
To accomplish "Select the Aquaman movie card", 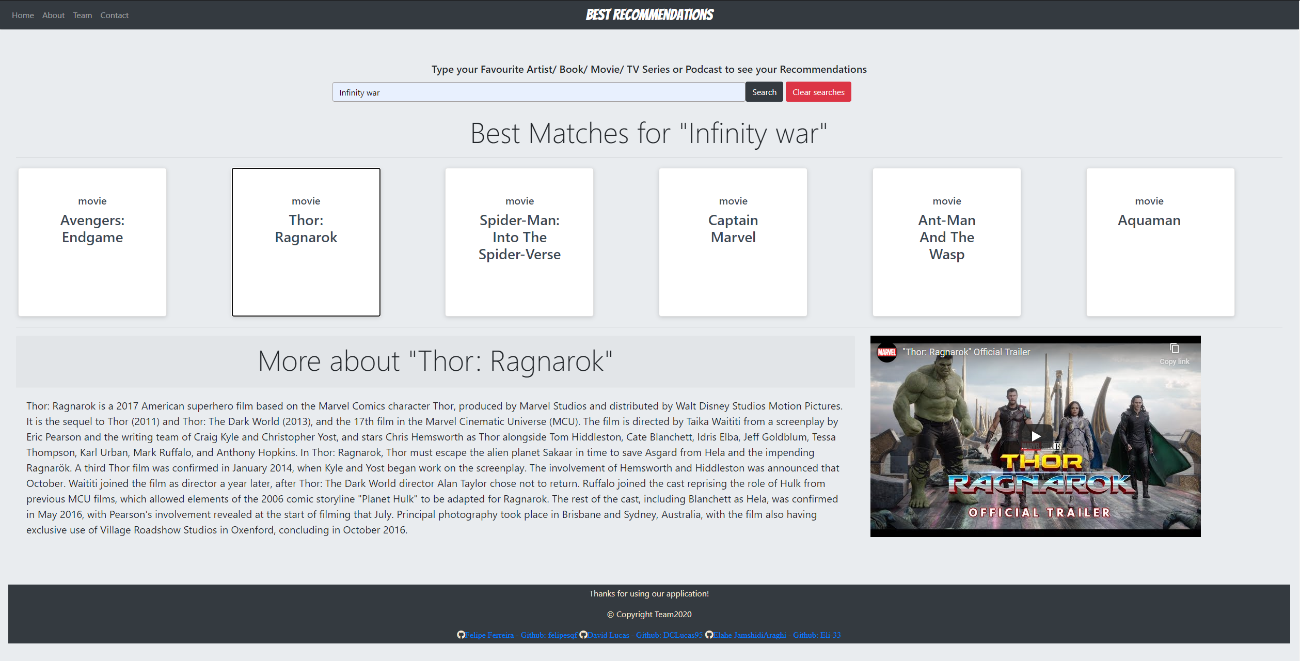I will 1161,242.
